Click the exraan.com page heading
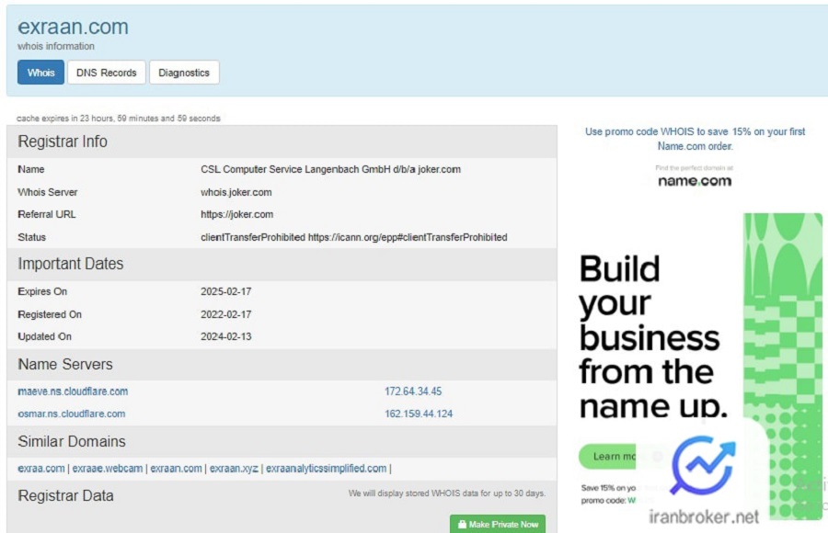The width and height of the screenshot is (828, 533). 73,27
